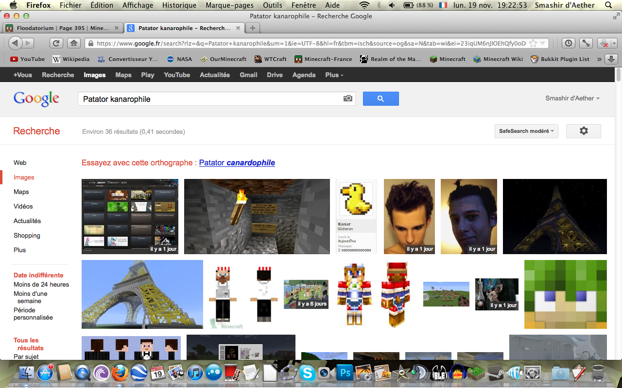Filter results to Moins de 24 heures

41,284
